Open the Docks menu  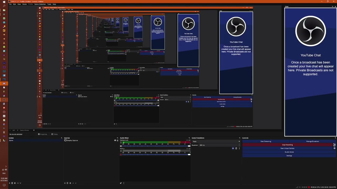pyautogui.click(x=24, y=4)
